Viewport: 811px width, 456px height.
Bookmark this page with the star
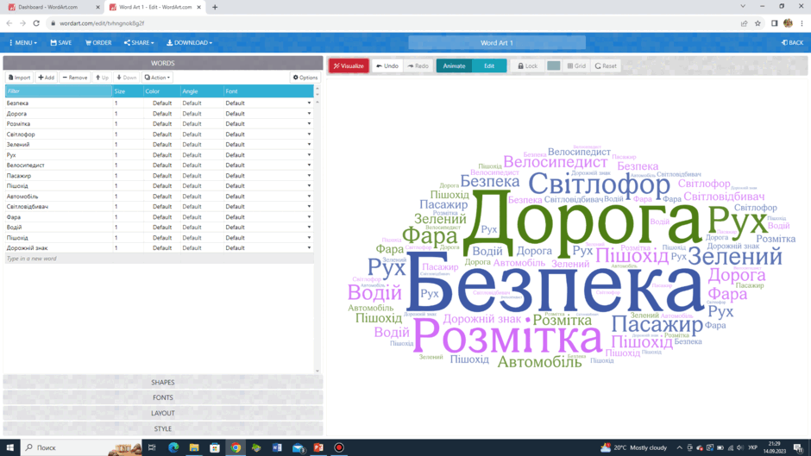758,23
